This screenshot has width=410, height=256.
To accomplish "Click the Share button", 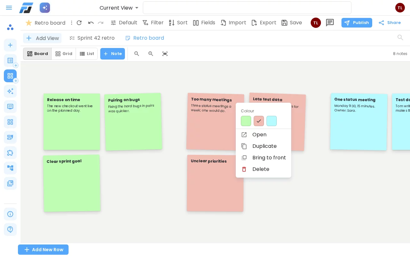I will point(389,23).
